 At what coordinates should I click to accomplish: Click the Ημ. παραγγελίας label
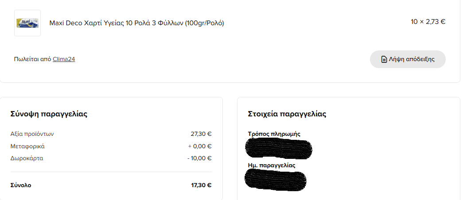(x=272, y=165)
